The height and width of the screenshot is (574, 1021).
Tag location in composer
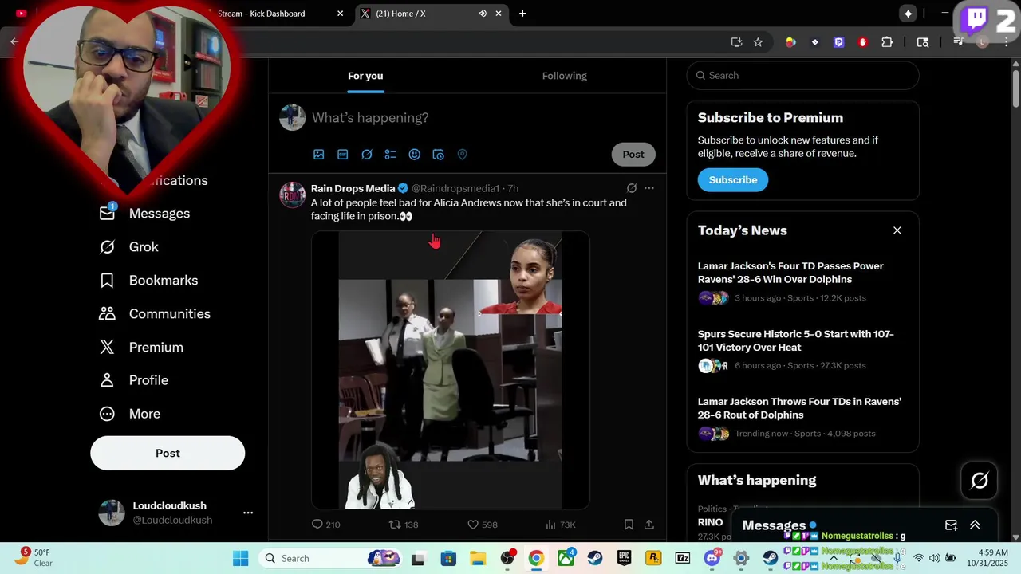(x=462, y=155)
